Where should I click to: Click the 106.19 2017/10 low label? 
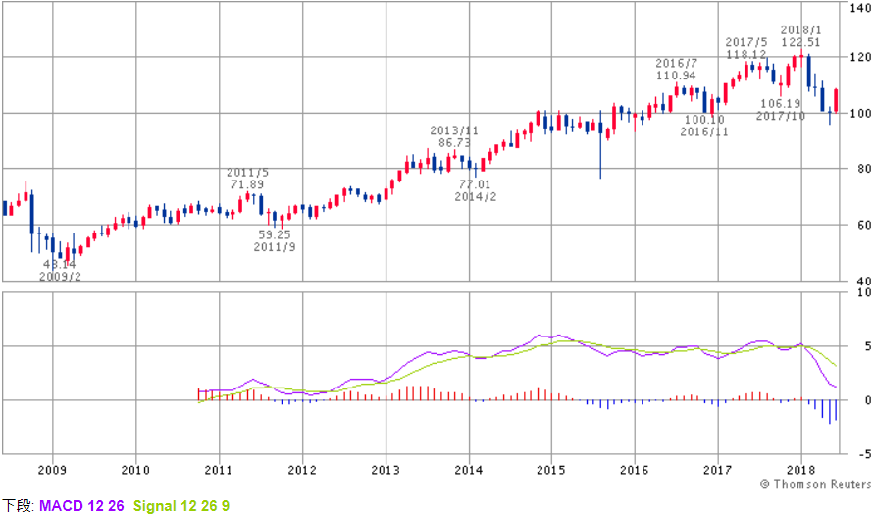781,109
